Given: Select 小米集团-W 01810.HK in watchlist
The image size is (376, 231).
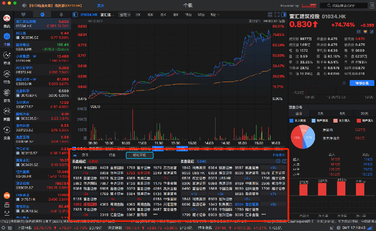Looking at the screenshot, I should 43,58.
